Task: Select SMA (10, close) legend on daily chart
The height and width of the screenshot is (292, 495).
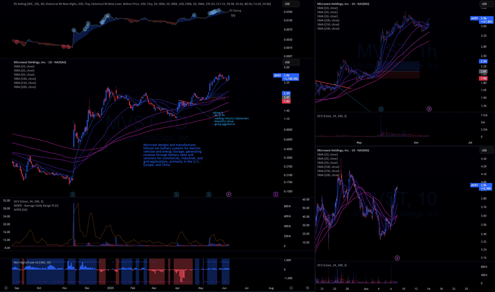Action: 24,66
